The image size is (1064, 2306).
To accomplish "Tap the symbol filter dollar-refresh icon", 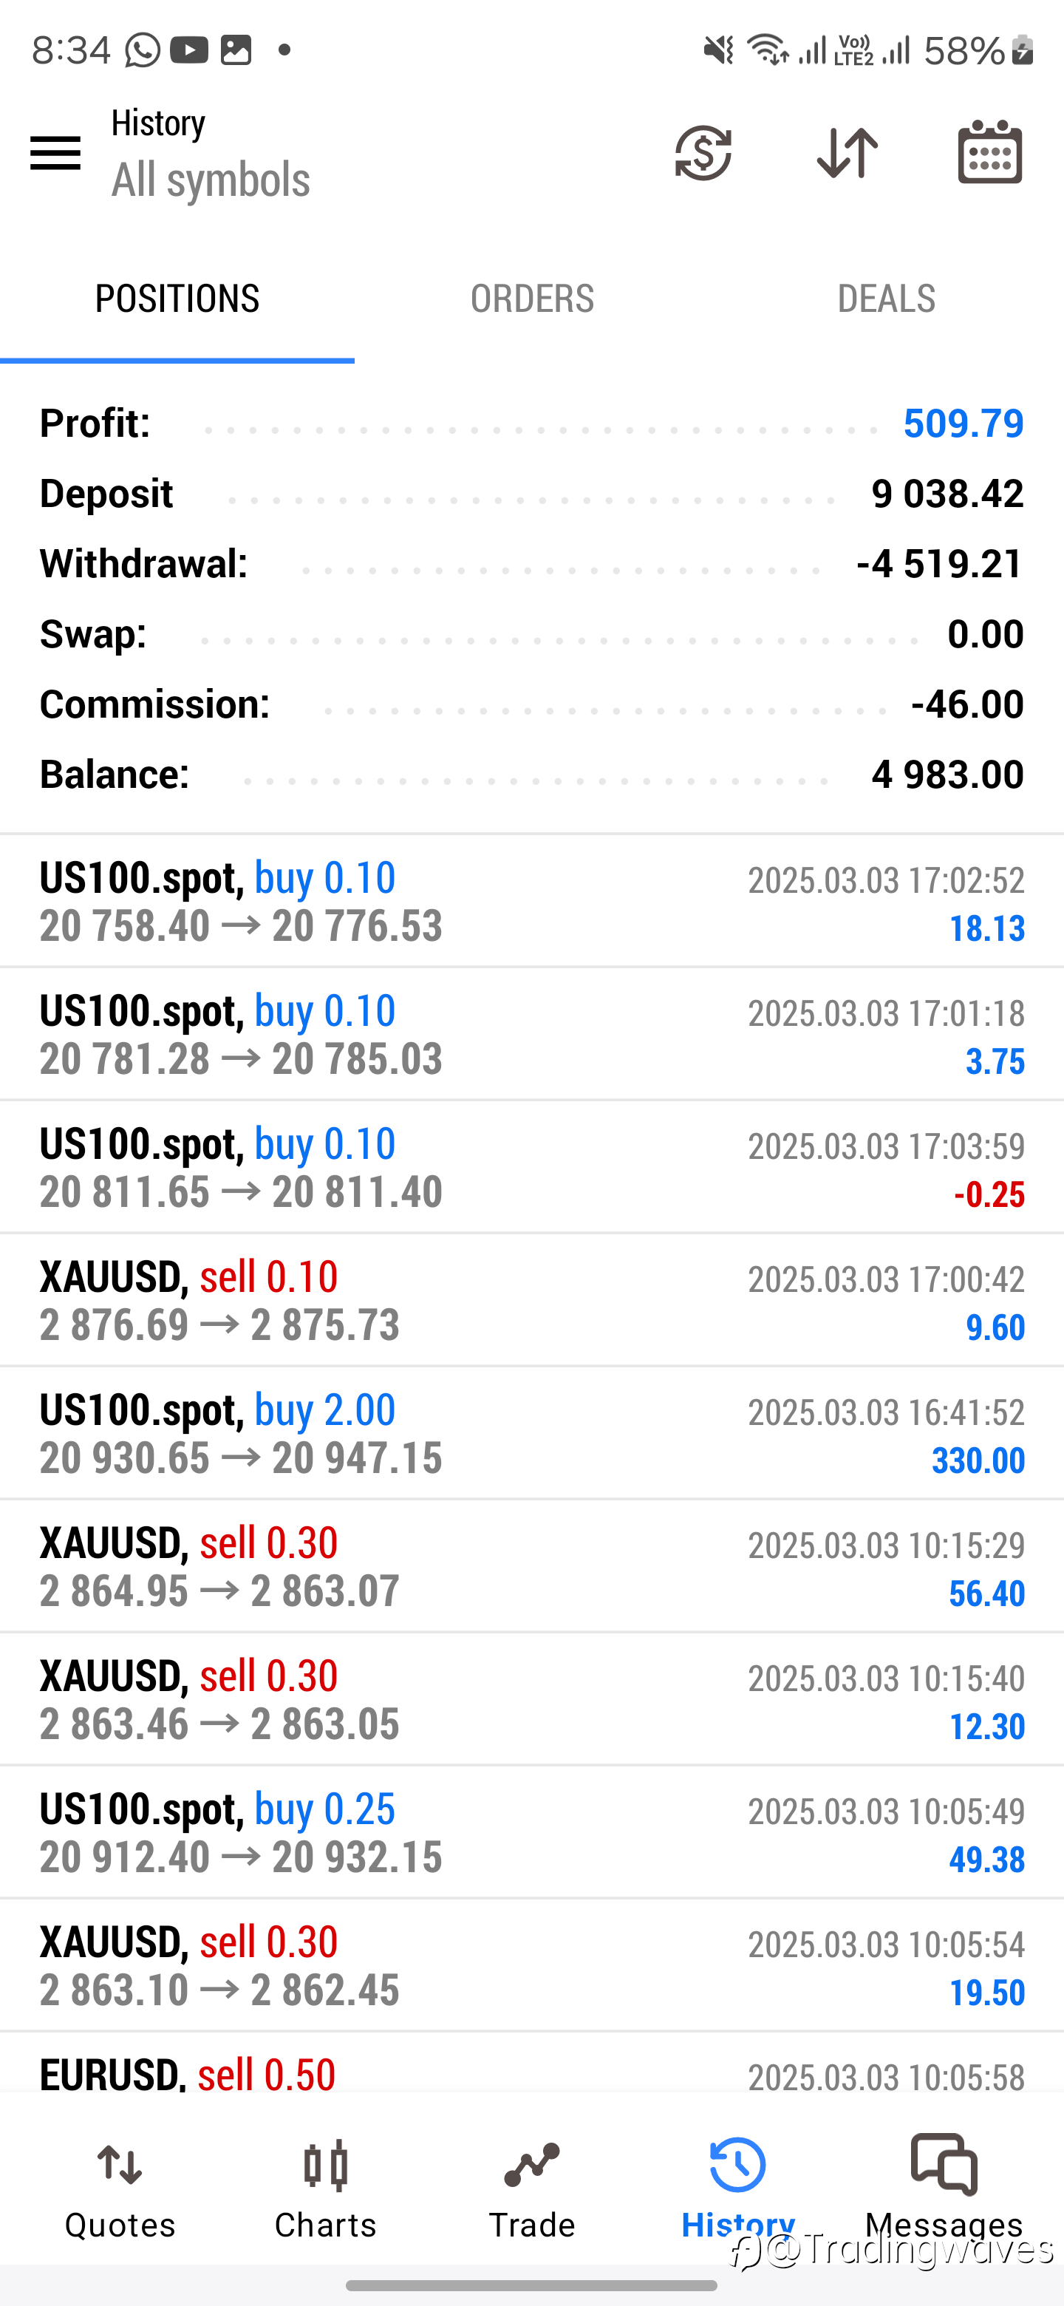I will pyautogui.click(x=703, y=153).
